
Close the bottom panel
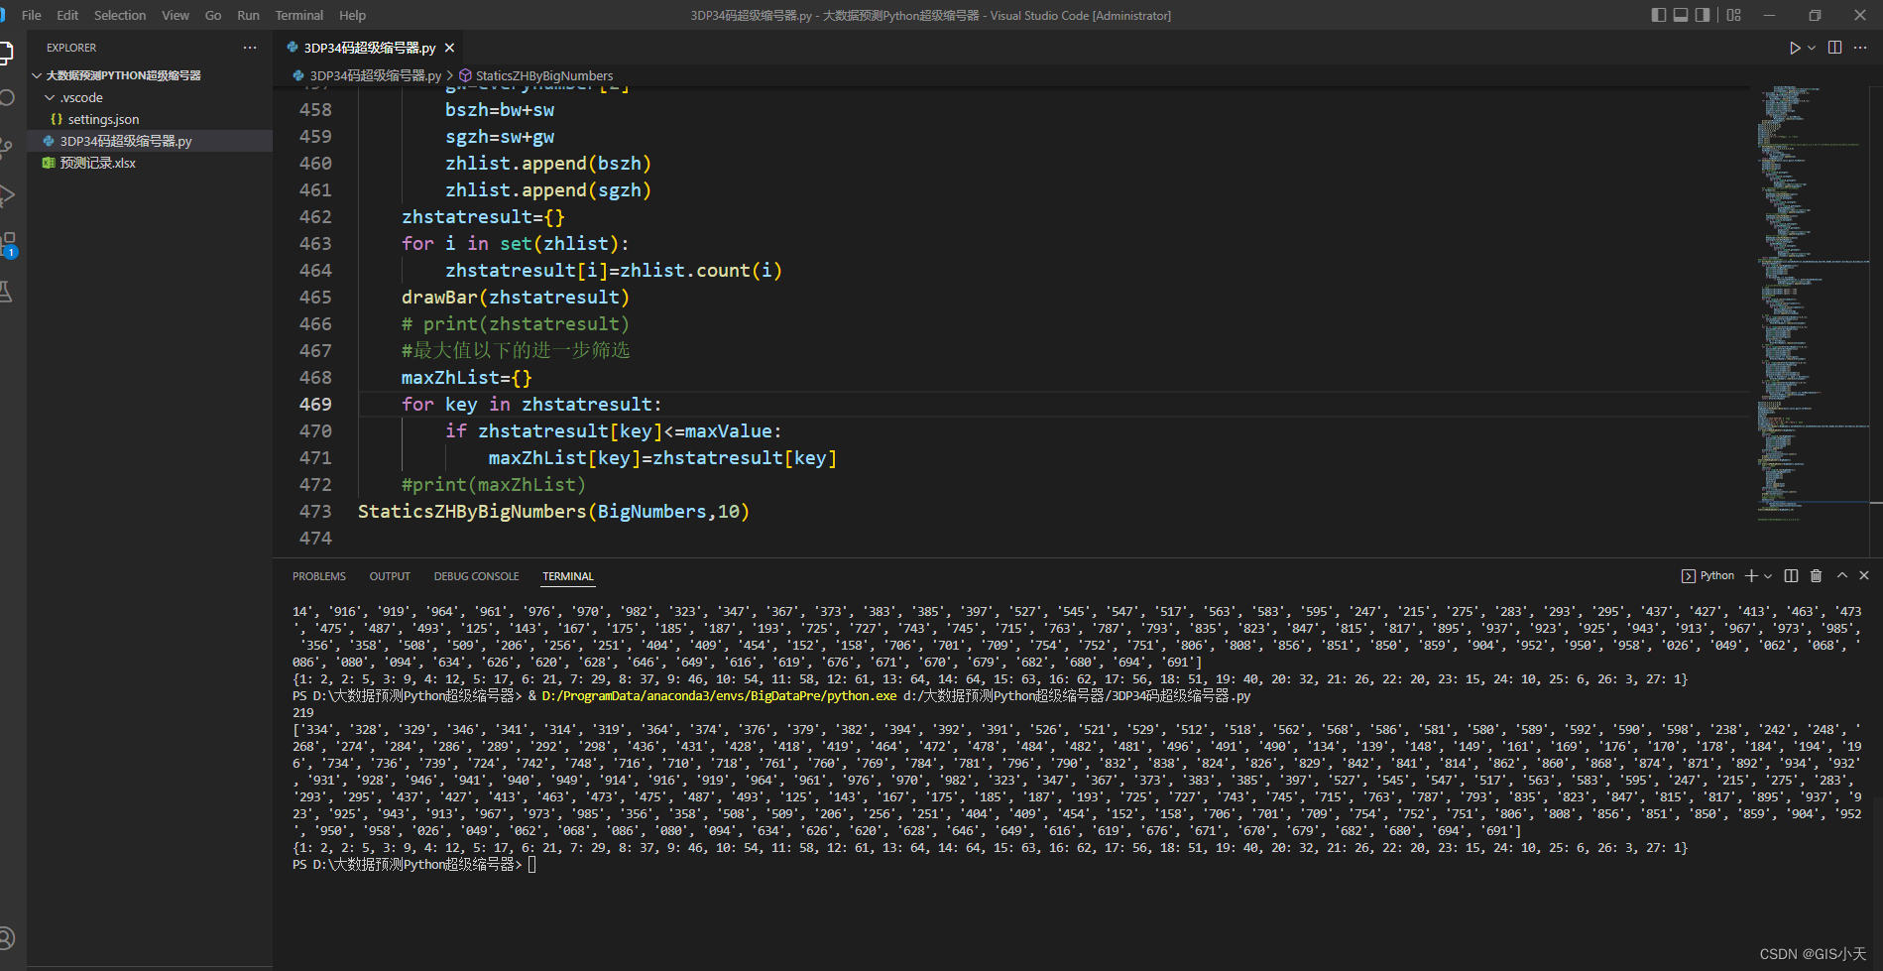[1864, 575]
